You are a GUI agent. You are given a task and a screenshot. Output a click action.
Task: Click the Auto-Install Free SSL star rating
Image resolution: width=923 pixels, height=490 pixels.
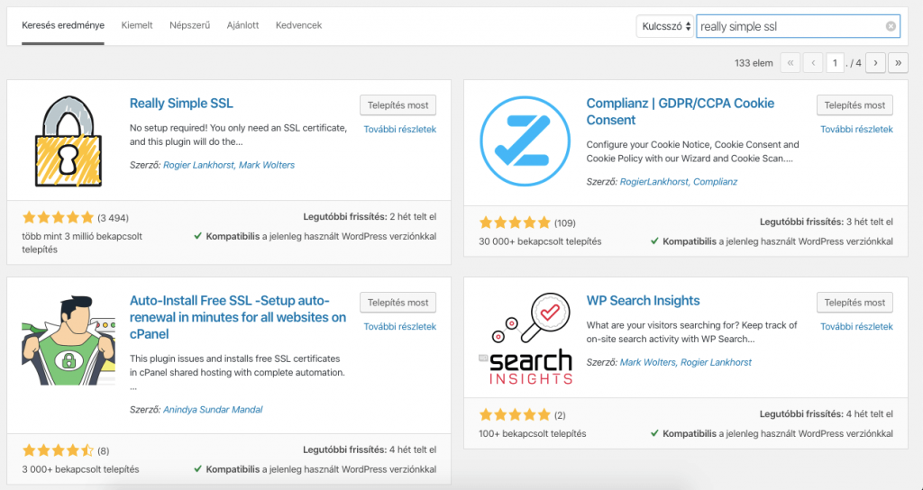click(58, 451)
